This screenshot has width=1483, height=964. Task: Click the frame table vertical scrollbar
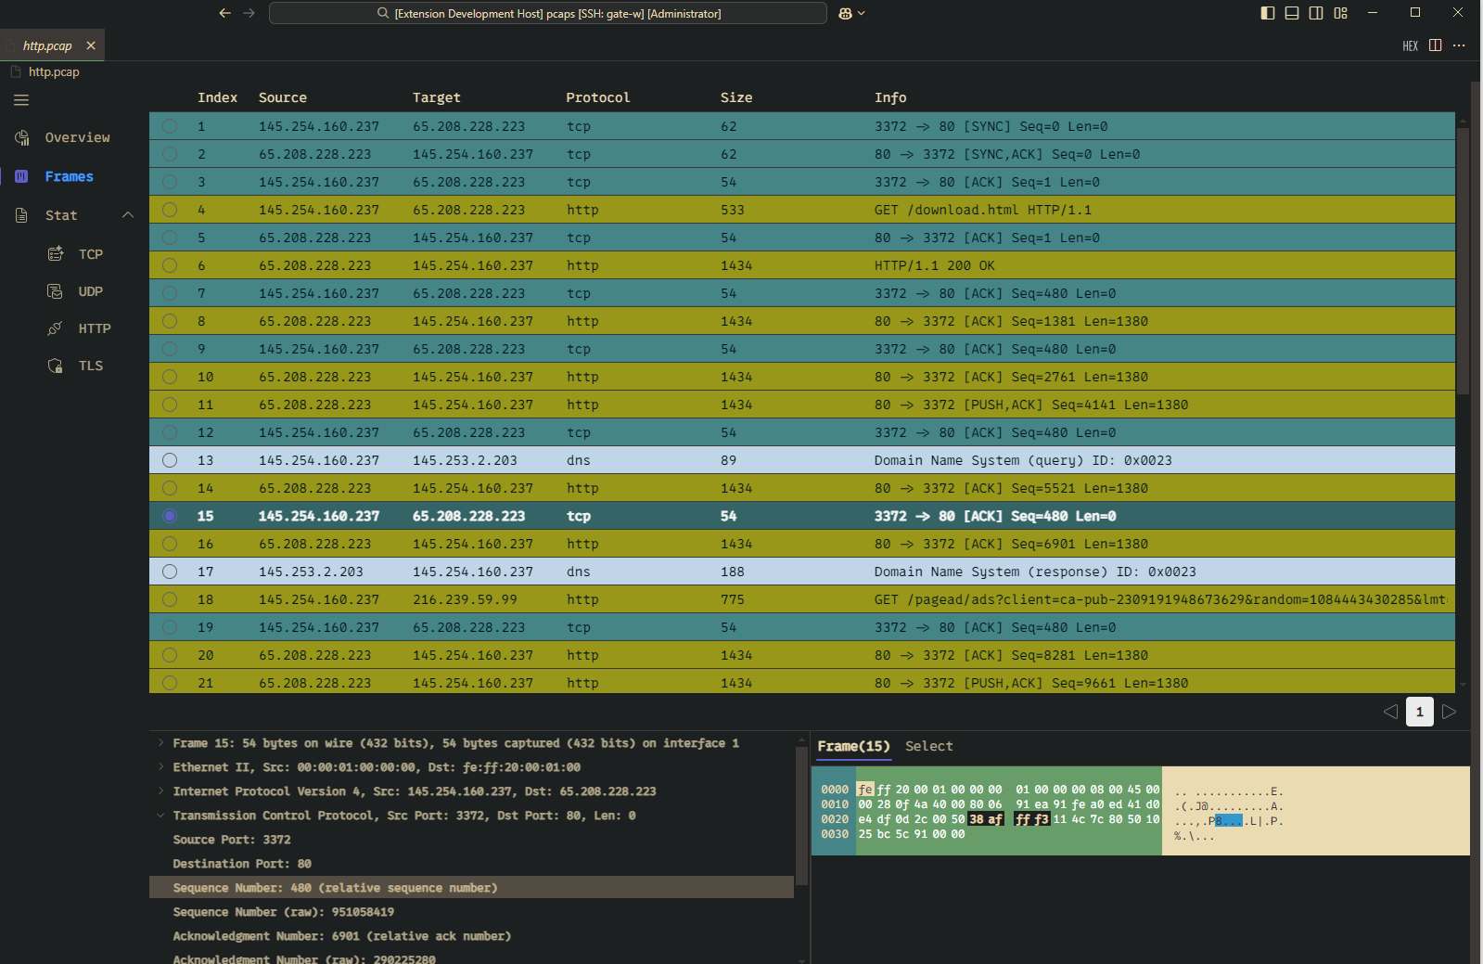[x=1464, y=262]
